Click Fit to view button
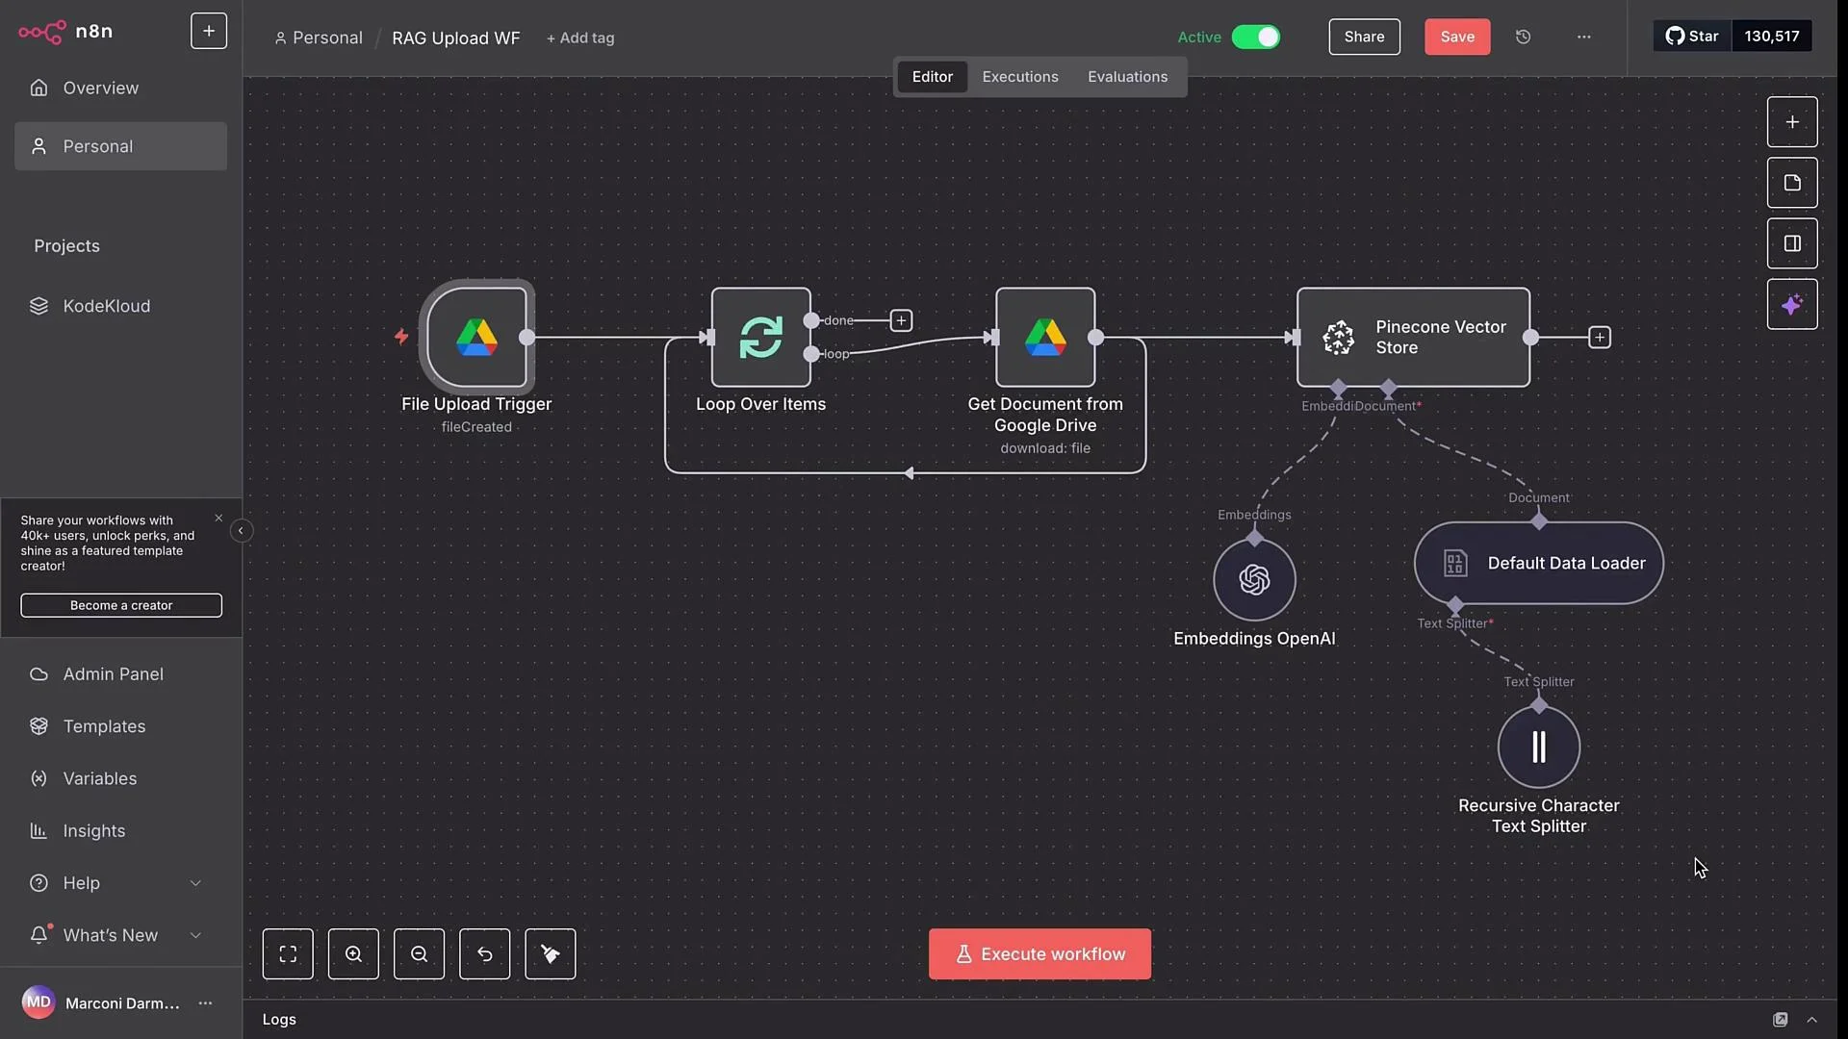 (x=288, y=954)
